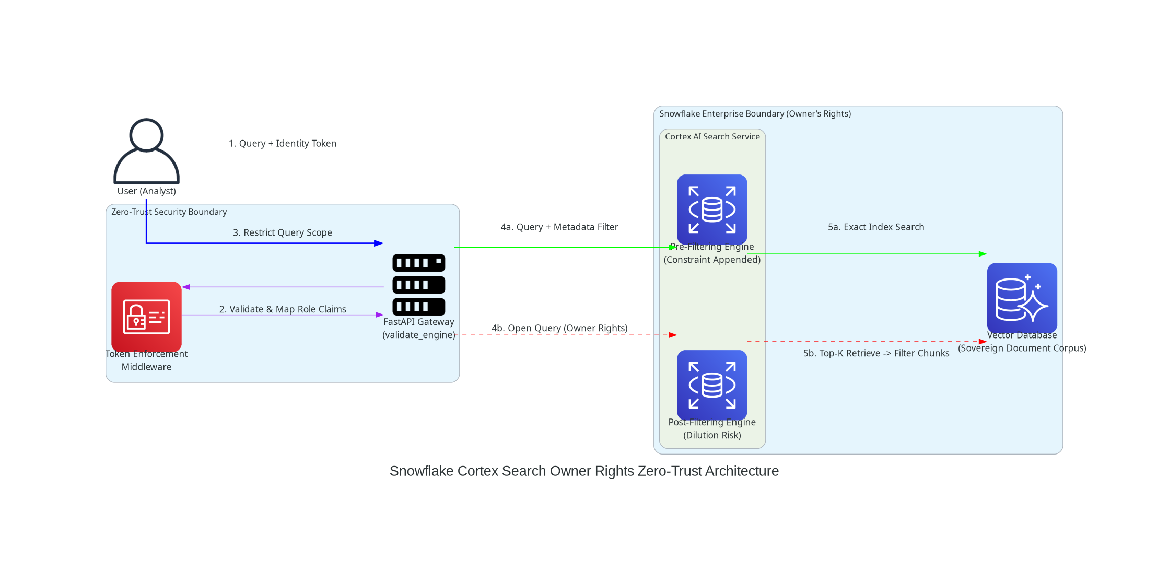This screenshot has width=1169, height=582.
Task: Click the "Post-Filtering Engine (Dilution Risk)" label
Action: click(712, 429)
